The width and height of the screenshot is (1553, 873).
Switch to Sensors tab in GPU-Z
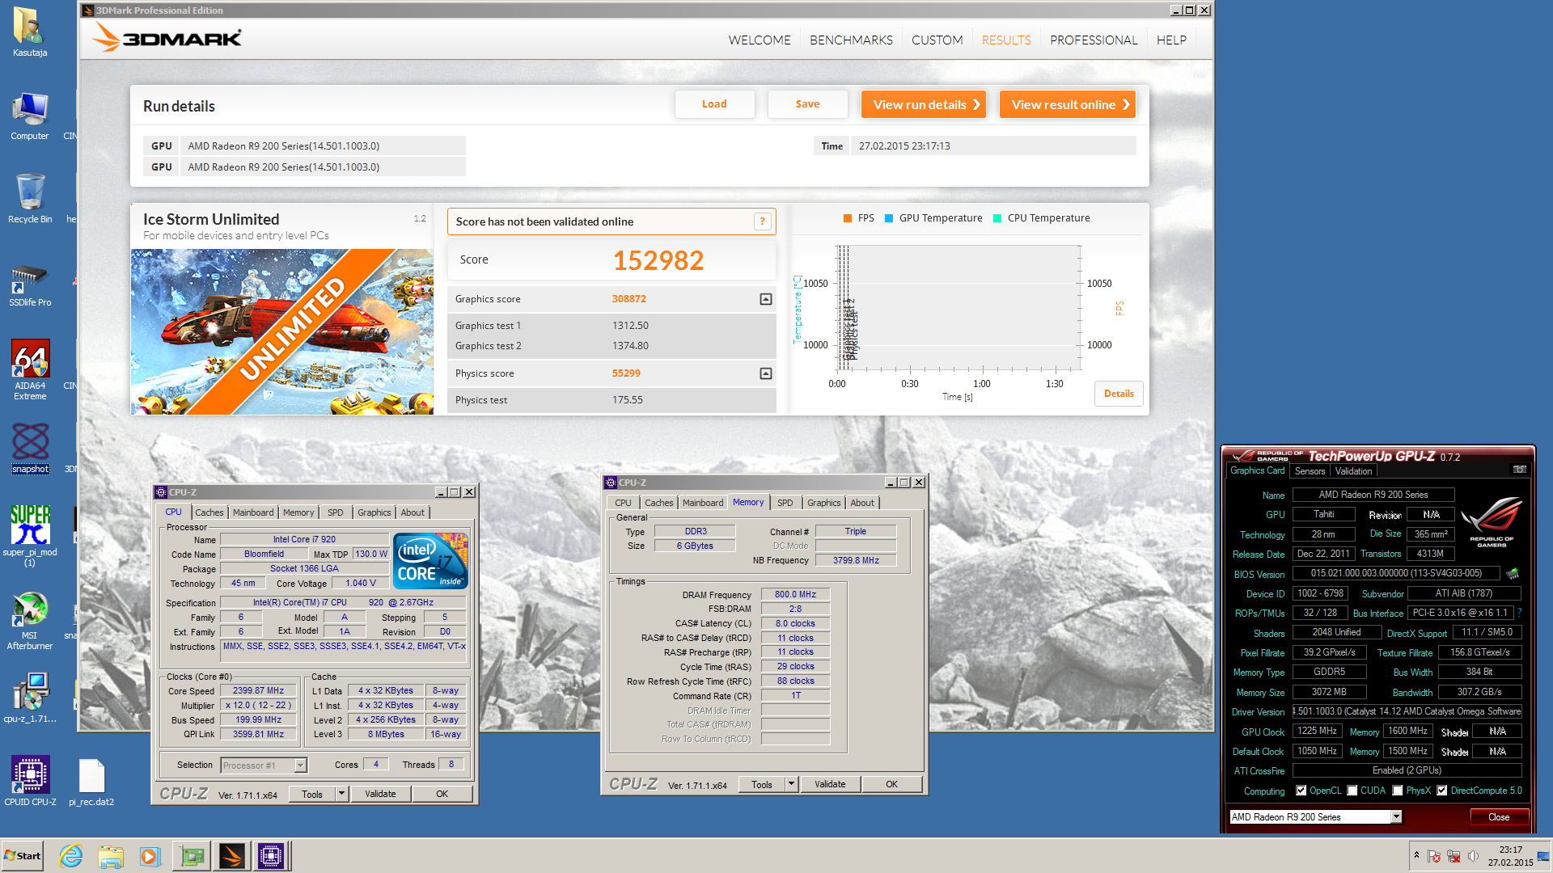pos(1310,471)
